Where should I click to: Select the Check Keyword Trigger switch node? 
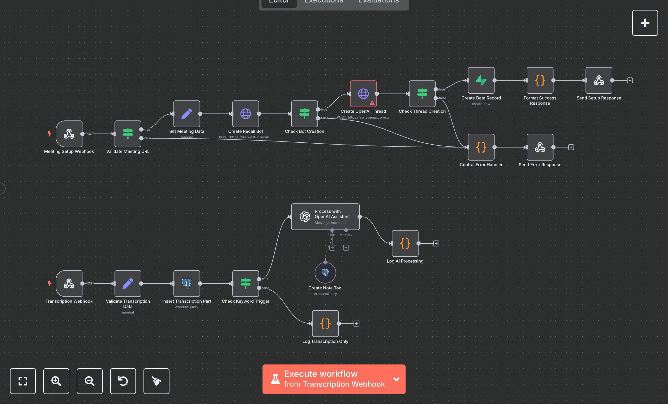[x=245, y=284]
